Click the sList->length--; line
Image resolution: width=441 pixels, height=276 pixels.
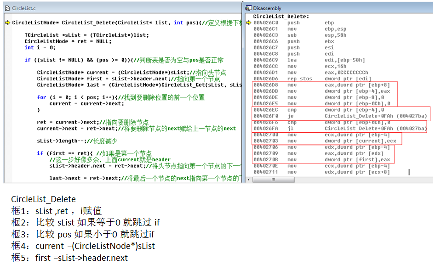point(77,141)
